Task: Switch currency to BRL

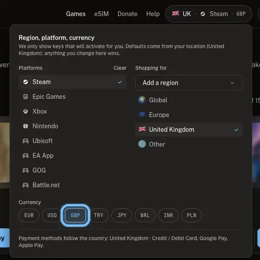Action: point(145,215)
